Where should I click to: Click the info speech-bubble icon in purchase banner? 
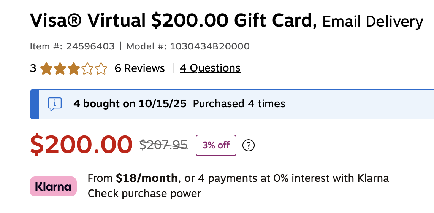point(55,103)
